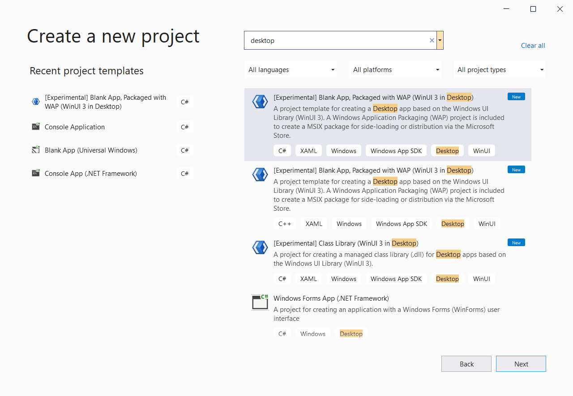Click the recent Blank App (Universal Windows) icon

(x=36, y=150)
